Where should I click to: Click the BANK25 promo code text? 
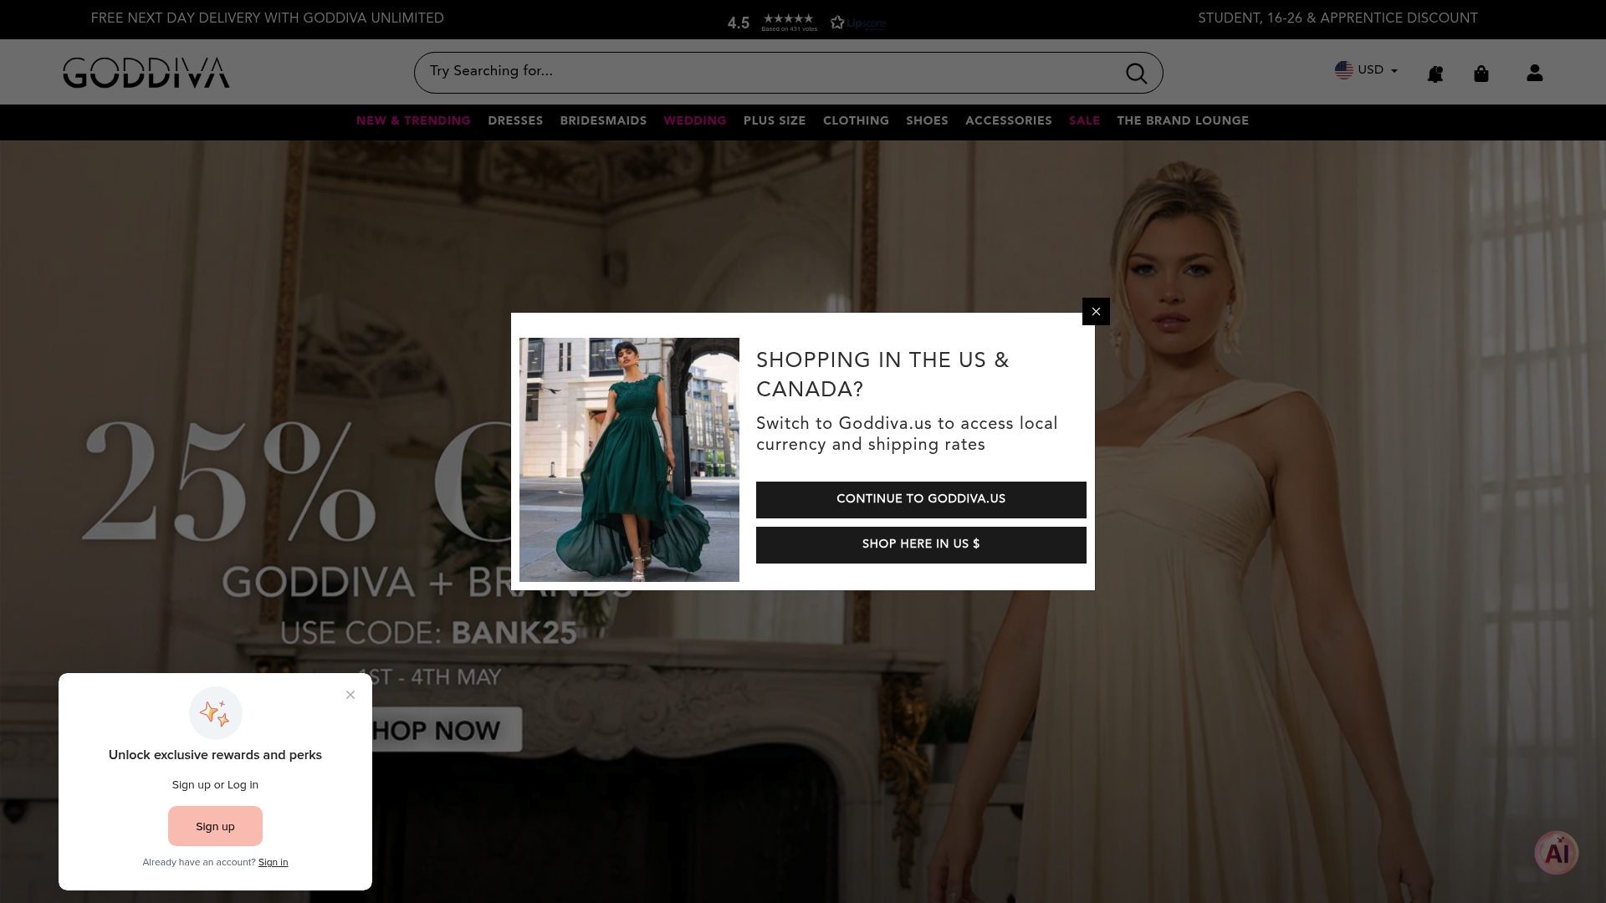point(514,633)
